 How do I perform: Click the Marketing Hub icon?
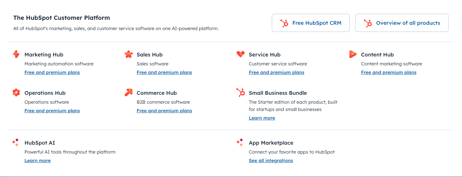16,54
